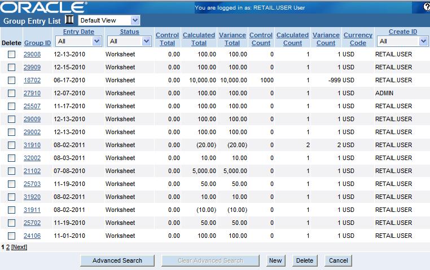Click the column chooser icon beside Group Entry List
The width and height of the screenshot is (430, 270).
[69, 19]
